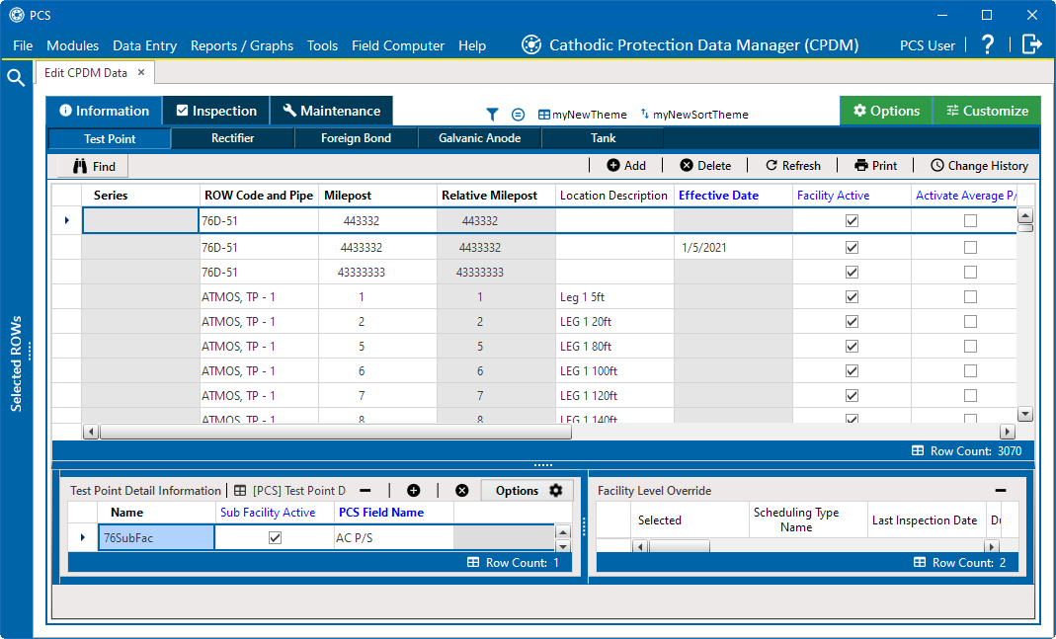Switch to the Rectifier tab
This screenshot has height=639, width=1056.
click(x=232, y=138)
